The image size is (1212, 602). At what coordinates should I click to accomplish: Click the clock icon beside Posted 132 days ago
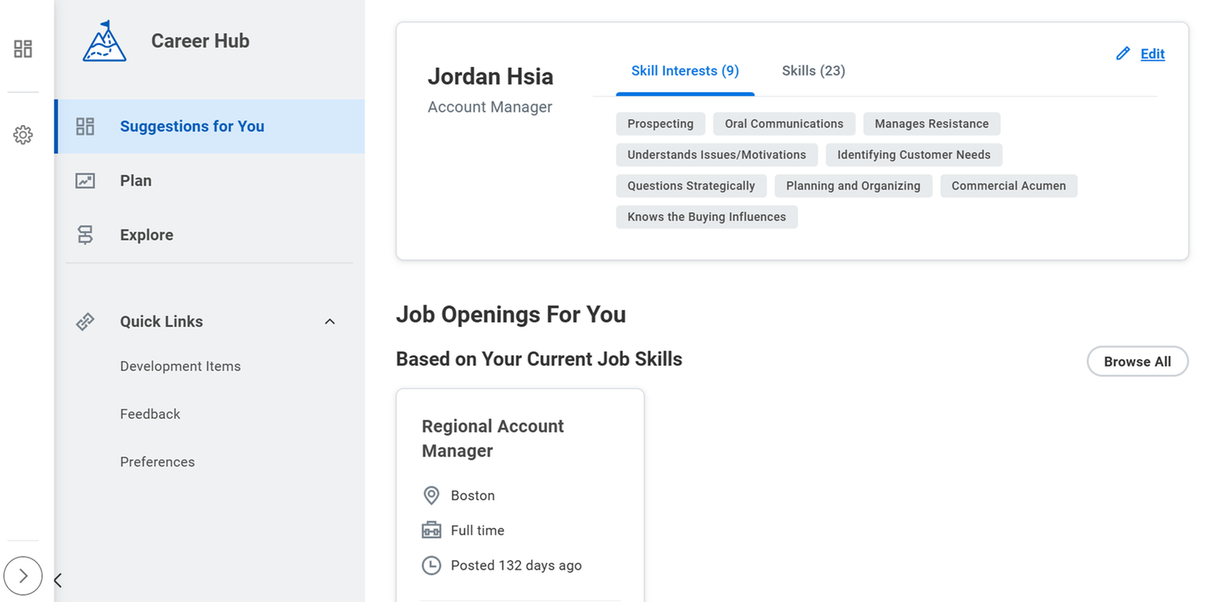tap(431, 565)
